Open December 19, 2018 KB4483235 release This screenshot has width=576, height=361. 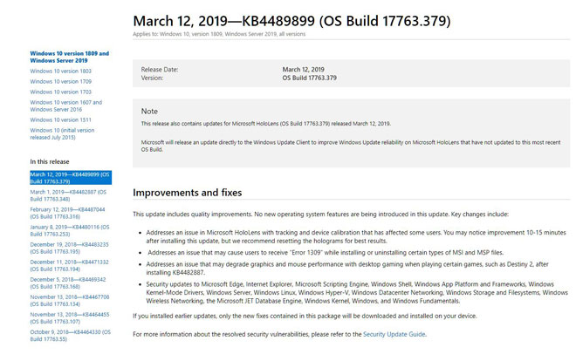pyautogui.click(x=69, y=248)
